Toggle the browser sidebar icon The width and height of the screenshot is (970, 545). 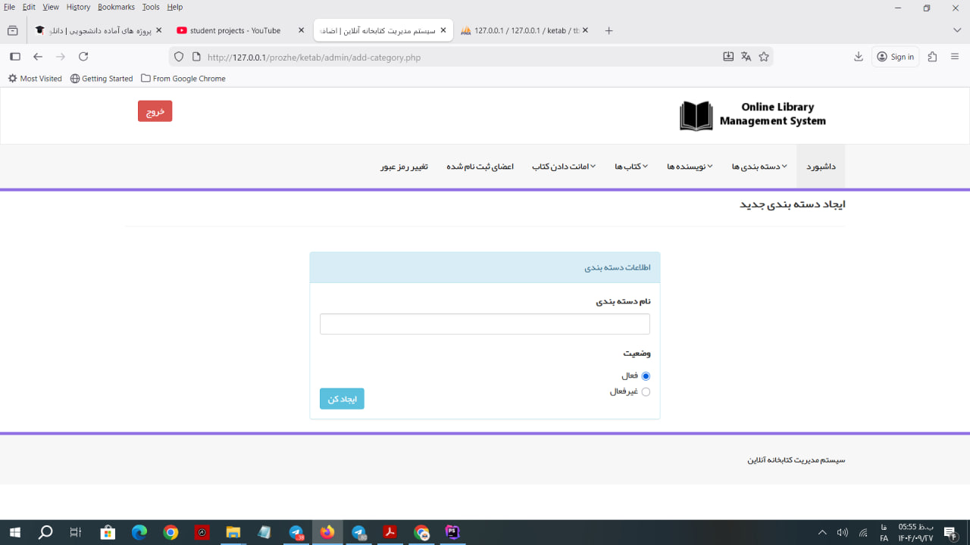point(15,57)
